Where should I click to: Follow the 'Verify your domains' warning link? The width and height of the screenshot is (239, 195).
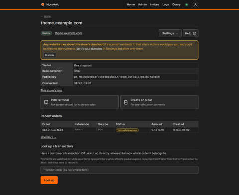(x=89, y=49)
